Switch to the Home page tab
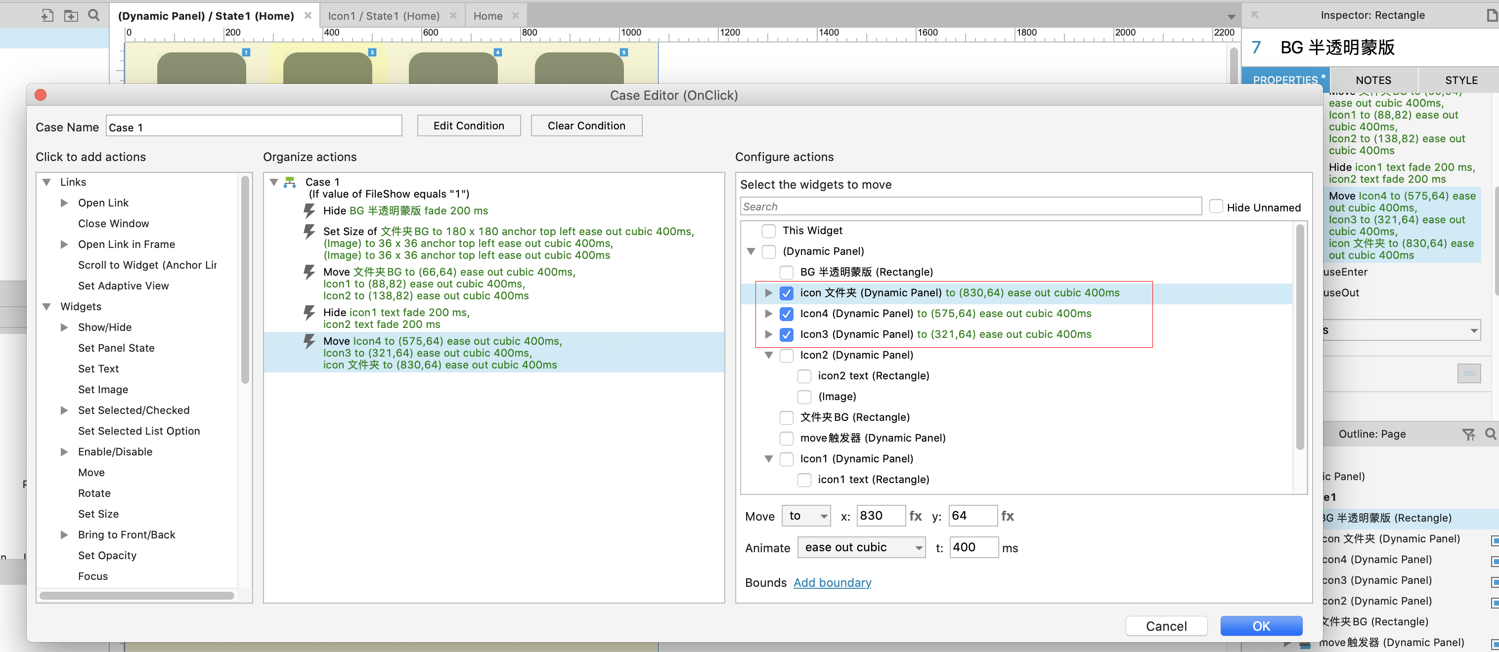Image resolution: width=1499 pixels, height=652 pixels. point(487,16)
